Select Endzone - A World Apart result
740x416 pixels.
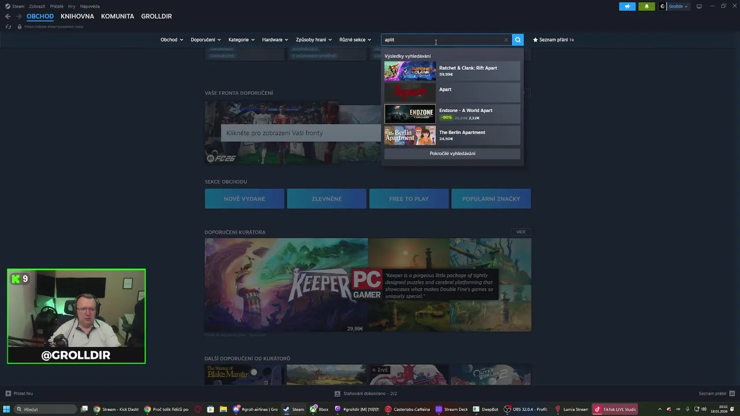click(x=452, y=114)
